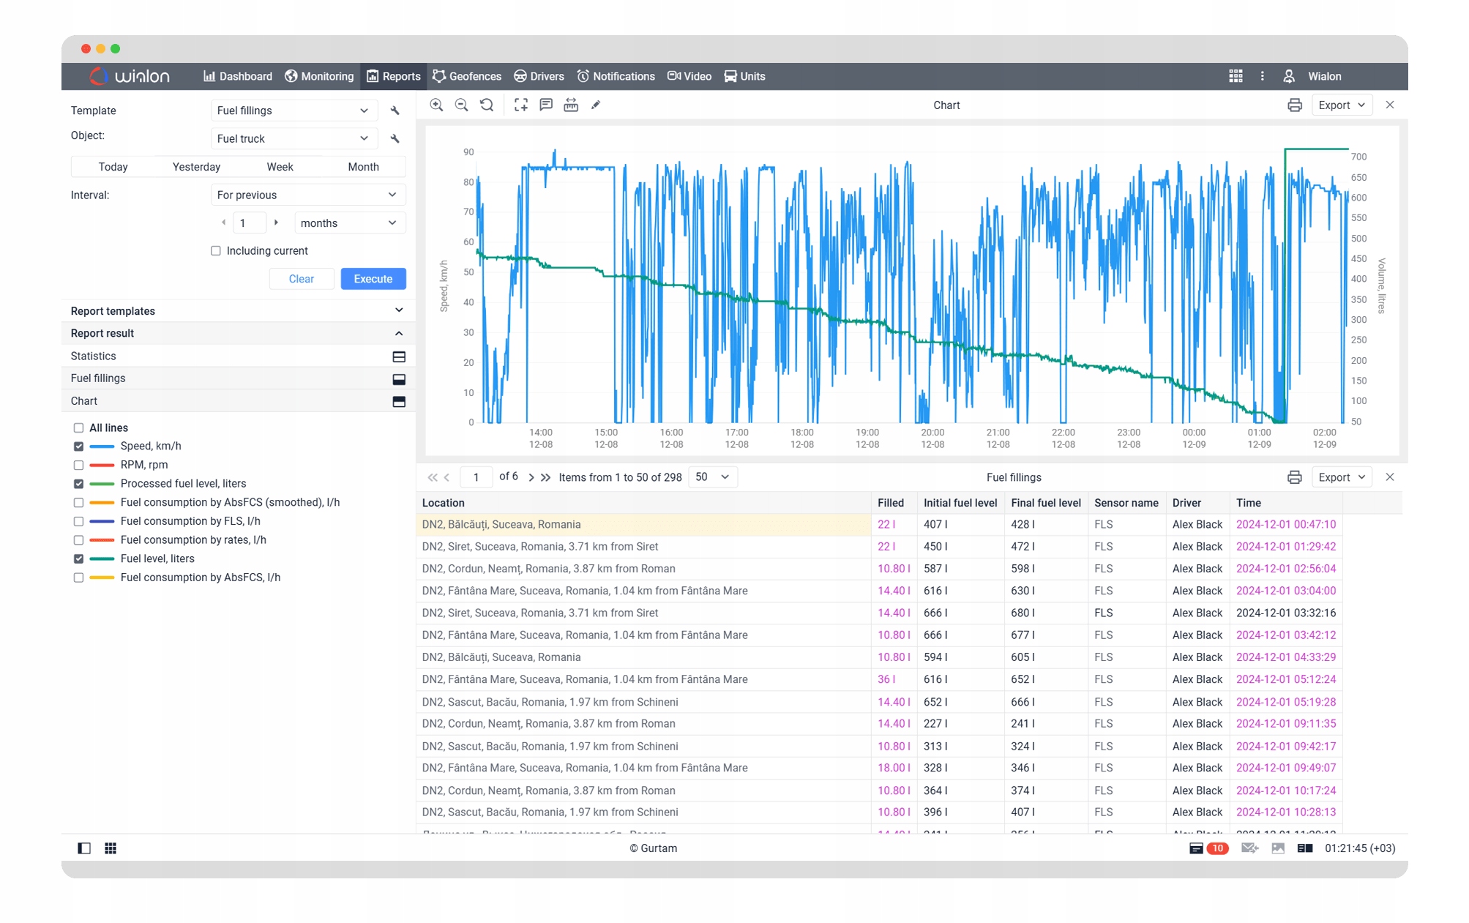
Task: Tick the Including current checkbox
Action: pyautogui.click(x=216, y=251)
